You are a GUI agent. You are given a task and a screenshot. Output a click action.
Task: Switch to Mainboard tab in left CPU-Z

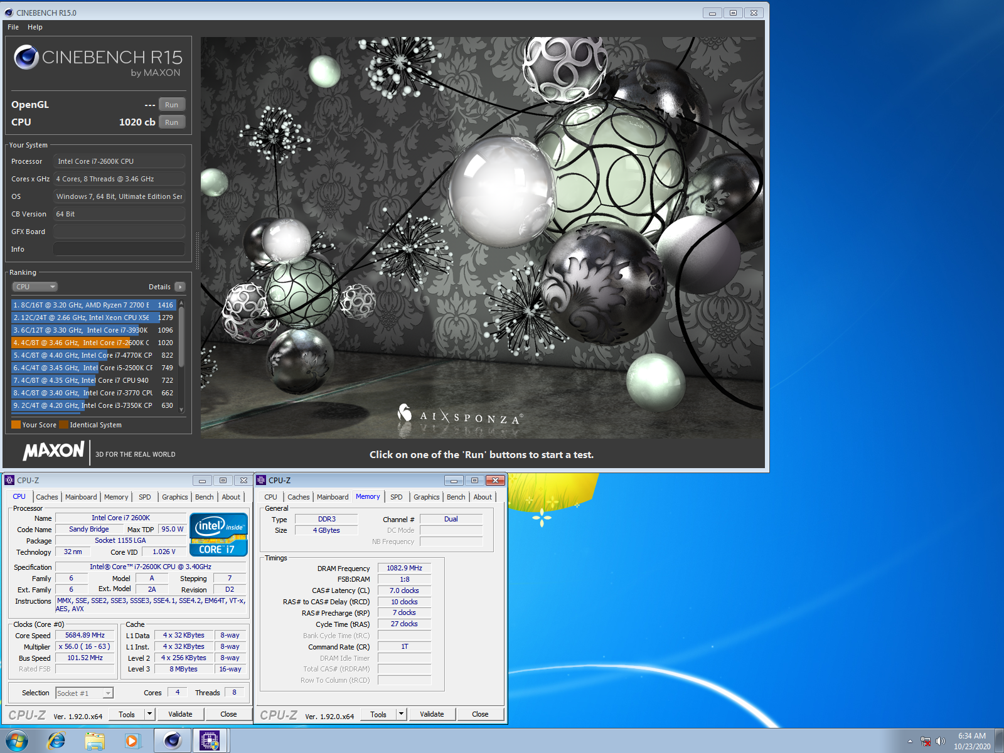click(81, 497)
